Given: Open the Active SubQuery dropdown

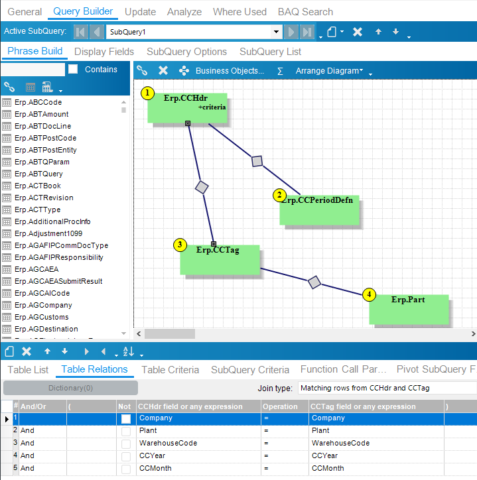Looking at the screenshot, I should pyautogui.click(x=277, y=32).
